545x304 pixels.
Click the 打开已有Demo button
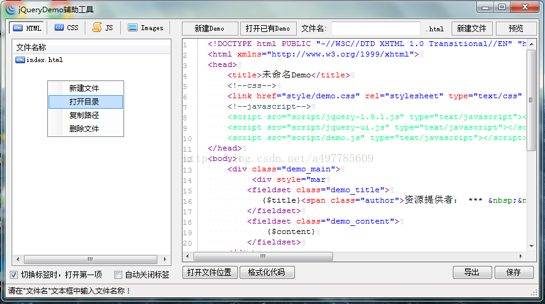tap(268, 28)
